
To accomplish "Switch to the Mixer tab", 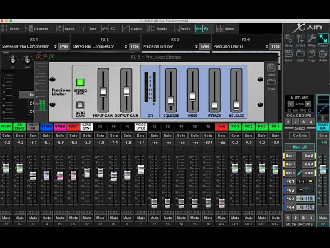I will [x=10, y=29].
